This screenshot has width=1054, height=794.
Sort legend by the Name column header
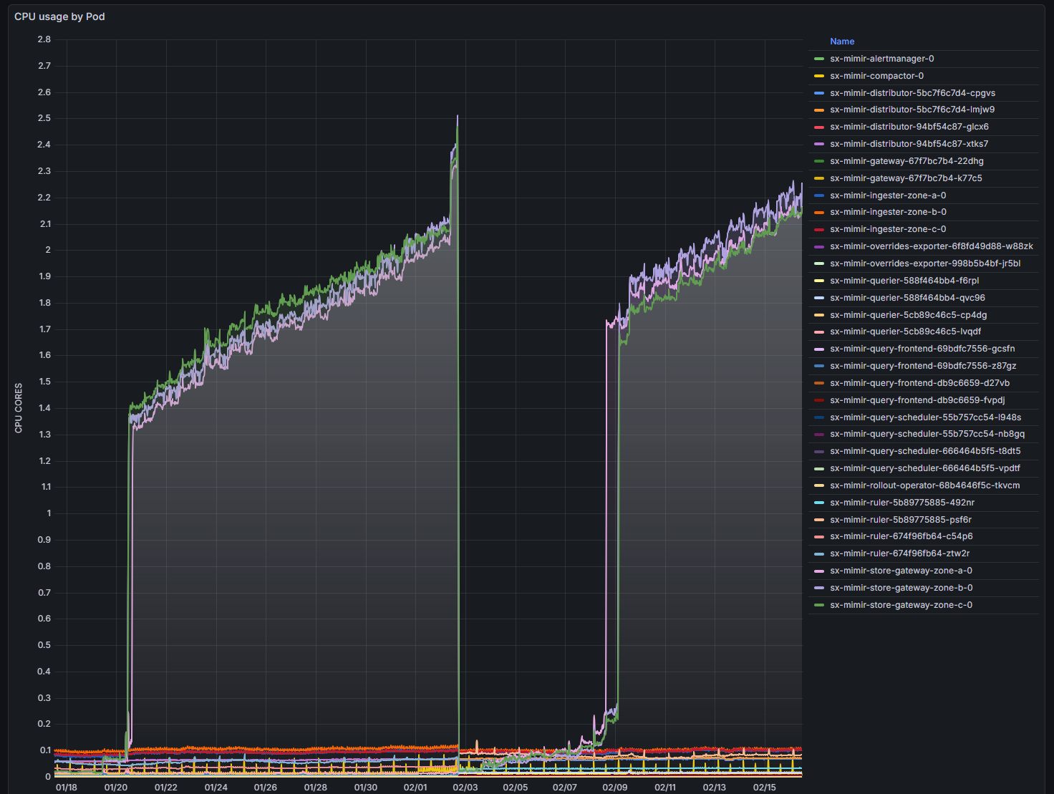click(842, 42)
